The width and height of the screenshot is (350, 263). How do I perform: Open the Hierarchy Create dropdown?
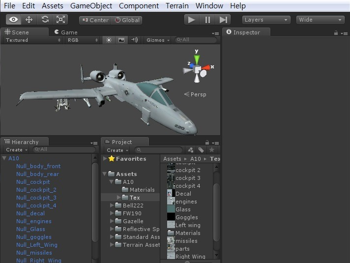pyautogui.click(x=17, y=150)
